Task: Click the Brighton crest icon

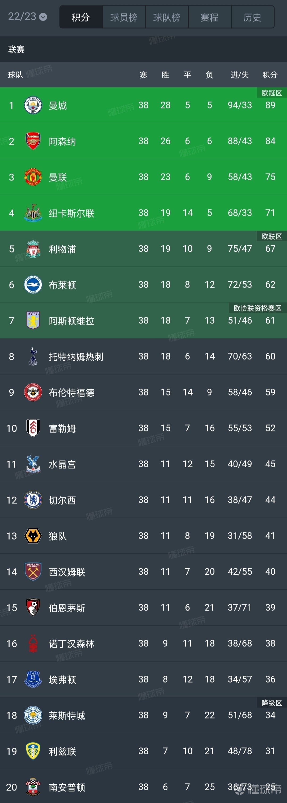Action: pos(33,285)
